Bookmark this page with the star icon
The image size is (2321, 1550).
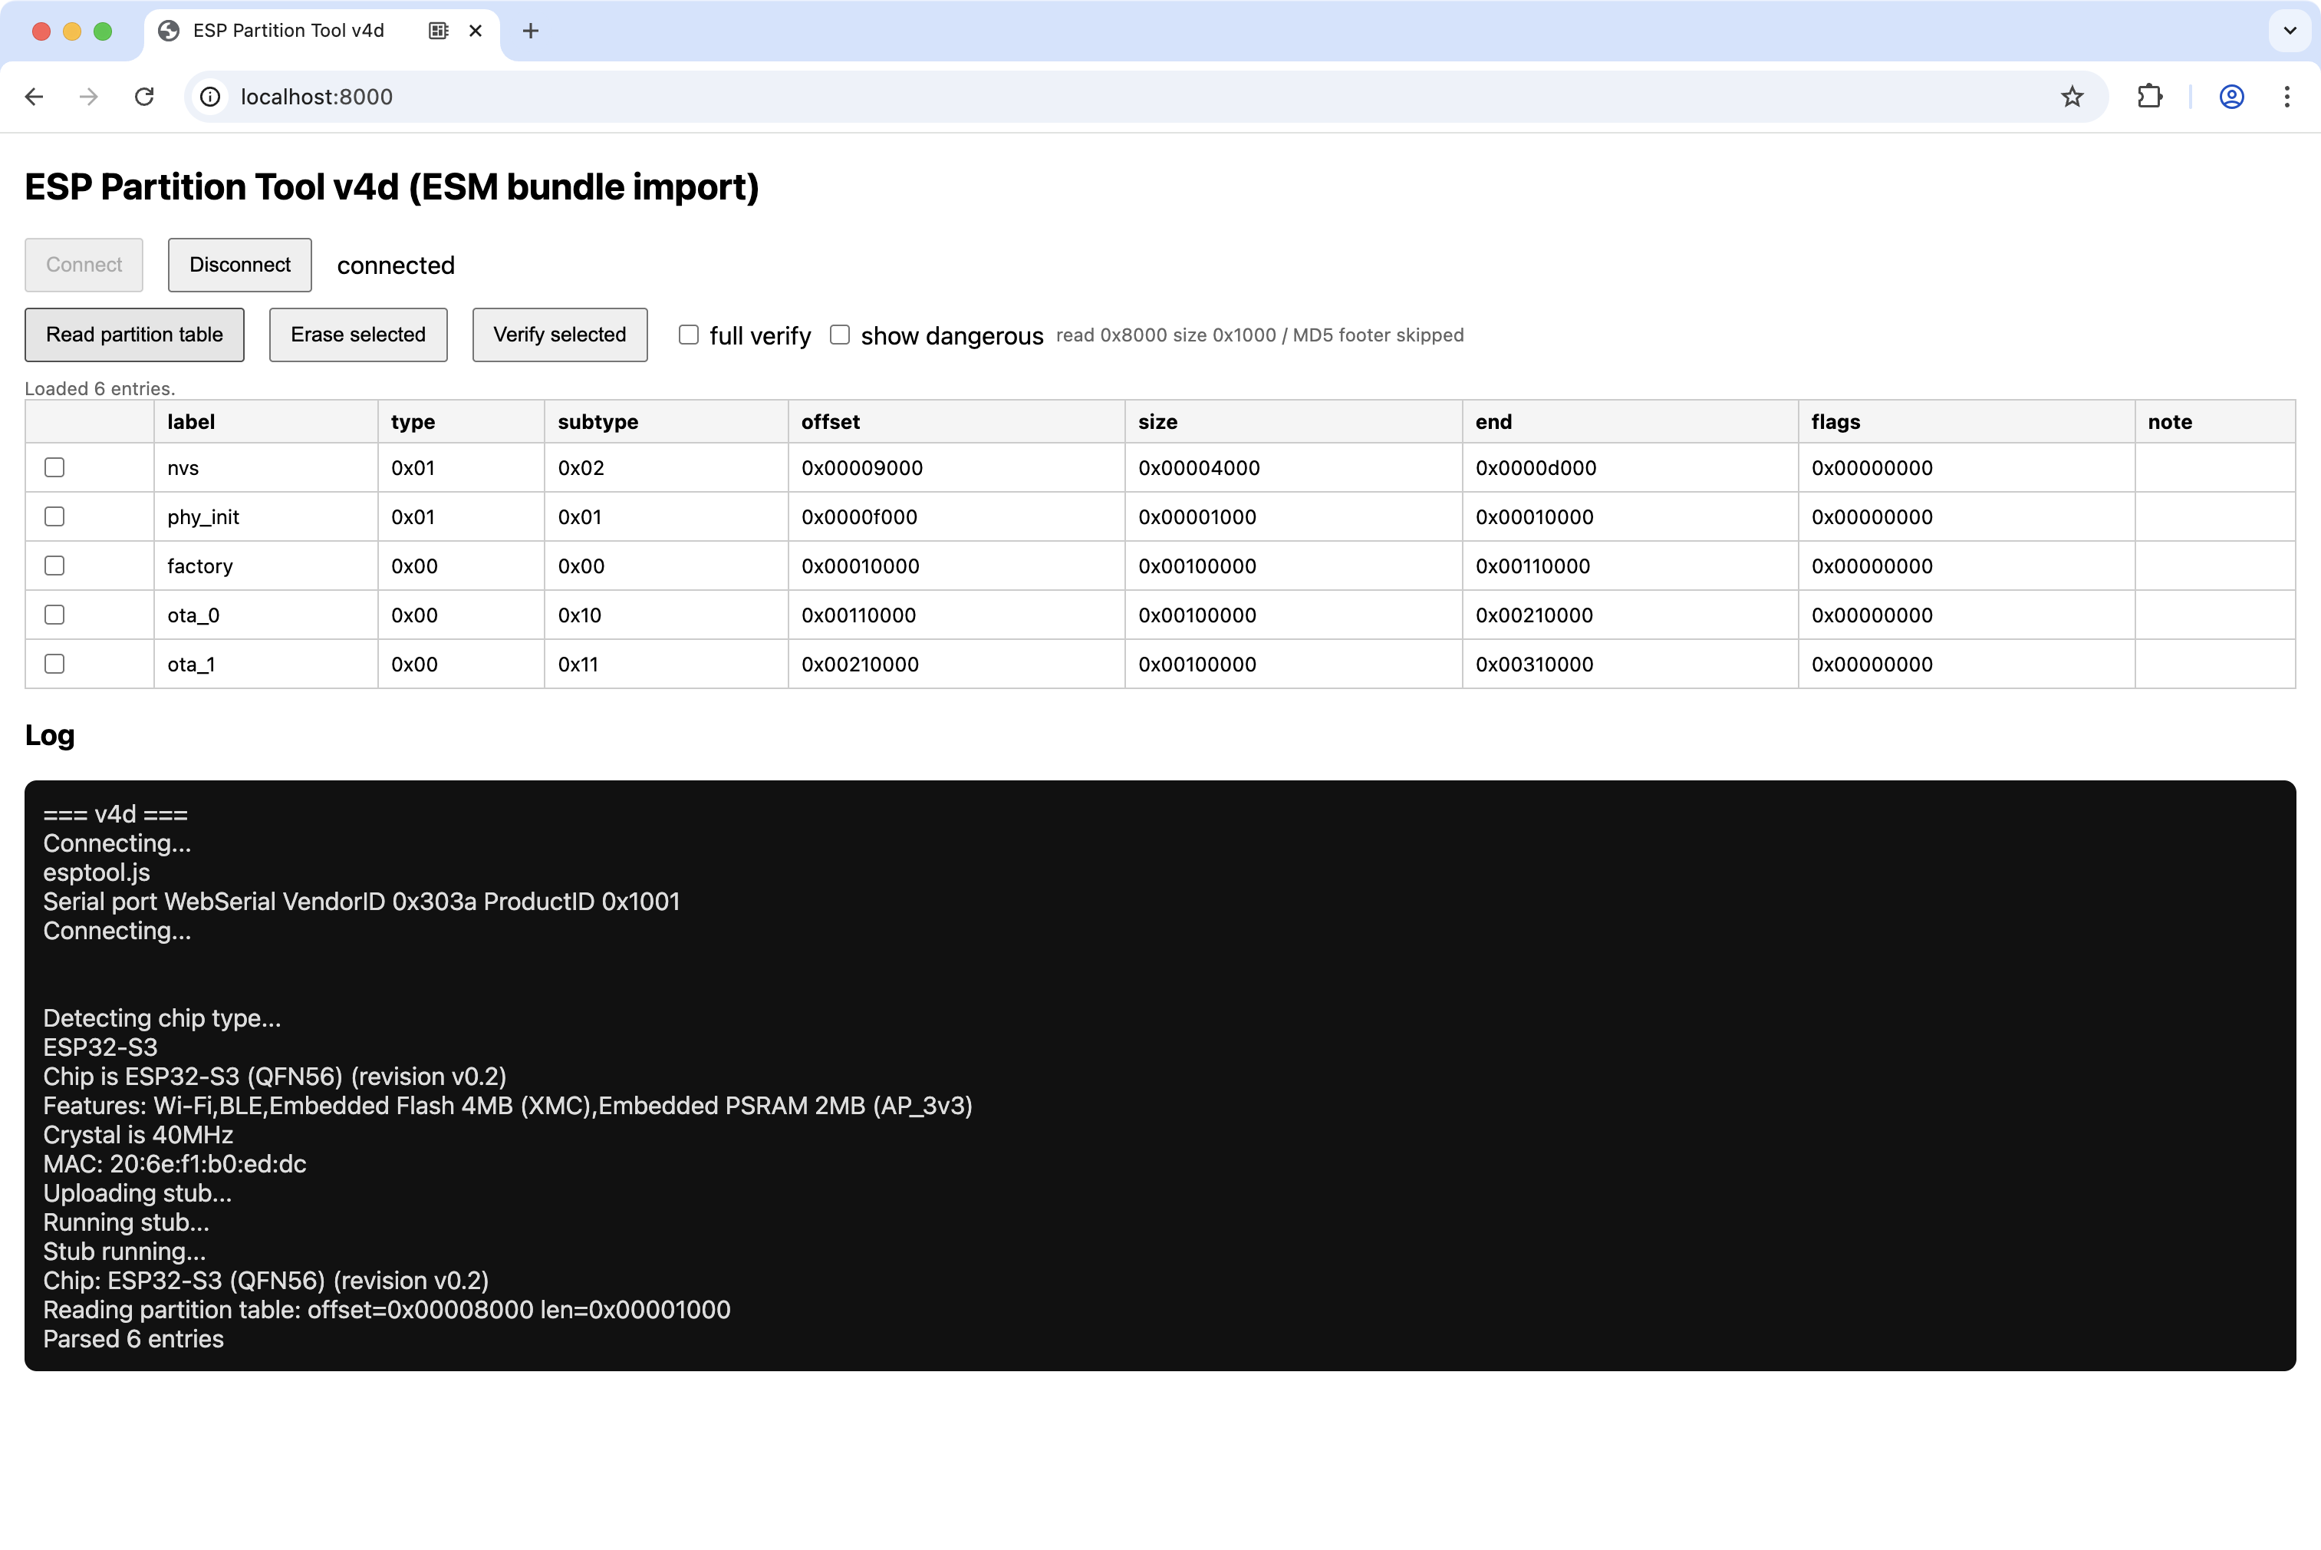tap(2072, 97)
